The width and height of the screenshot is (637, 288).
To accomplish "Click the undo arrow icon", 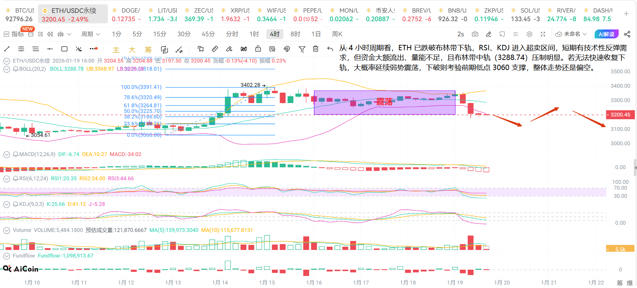I will pos(330,49).
